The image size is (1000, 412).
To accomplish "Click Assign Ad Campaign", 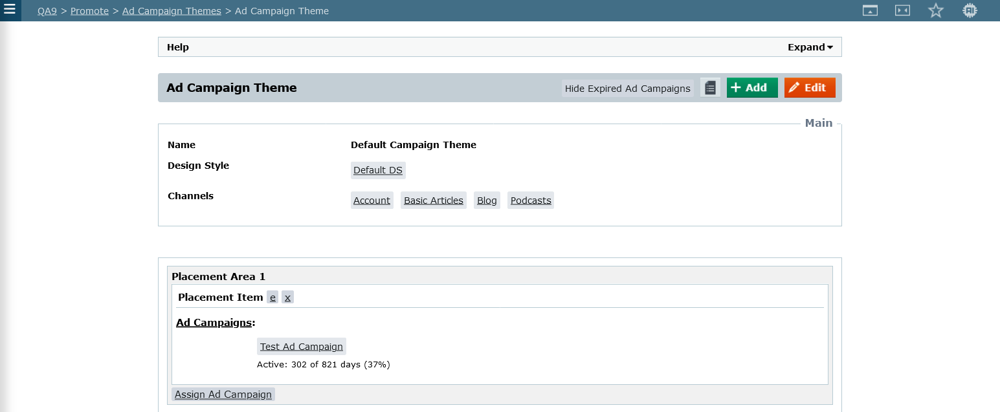I will [x=223, y=395].
